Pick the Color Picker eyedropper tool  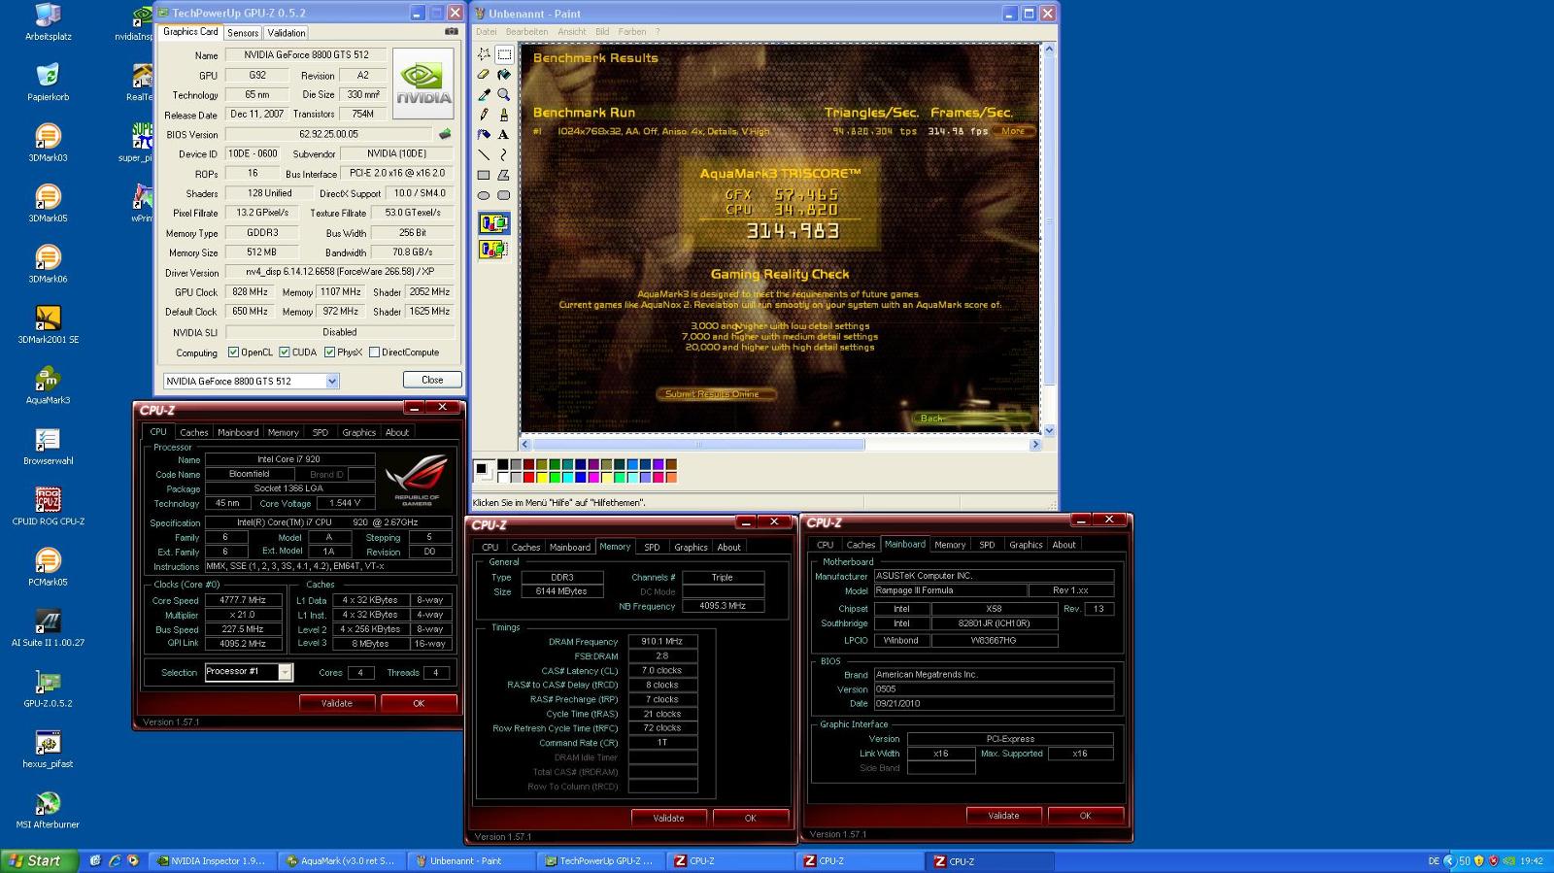click(x=484, y=94)
